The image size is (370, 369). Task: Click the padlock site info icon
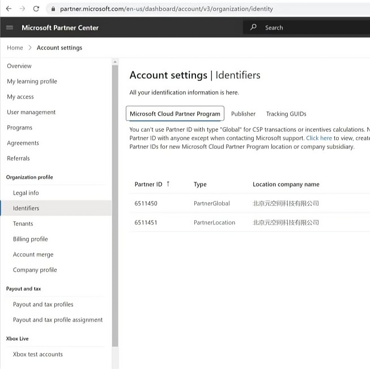[53, 9]
